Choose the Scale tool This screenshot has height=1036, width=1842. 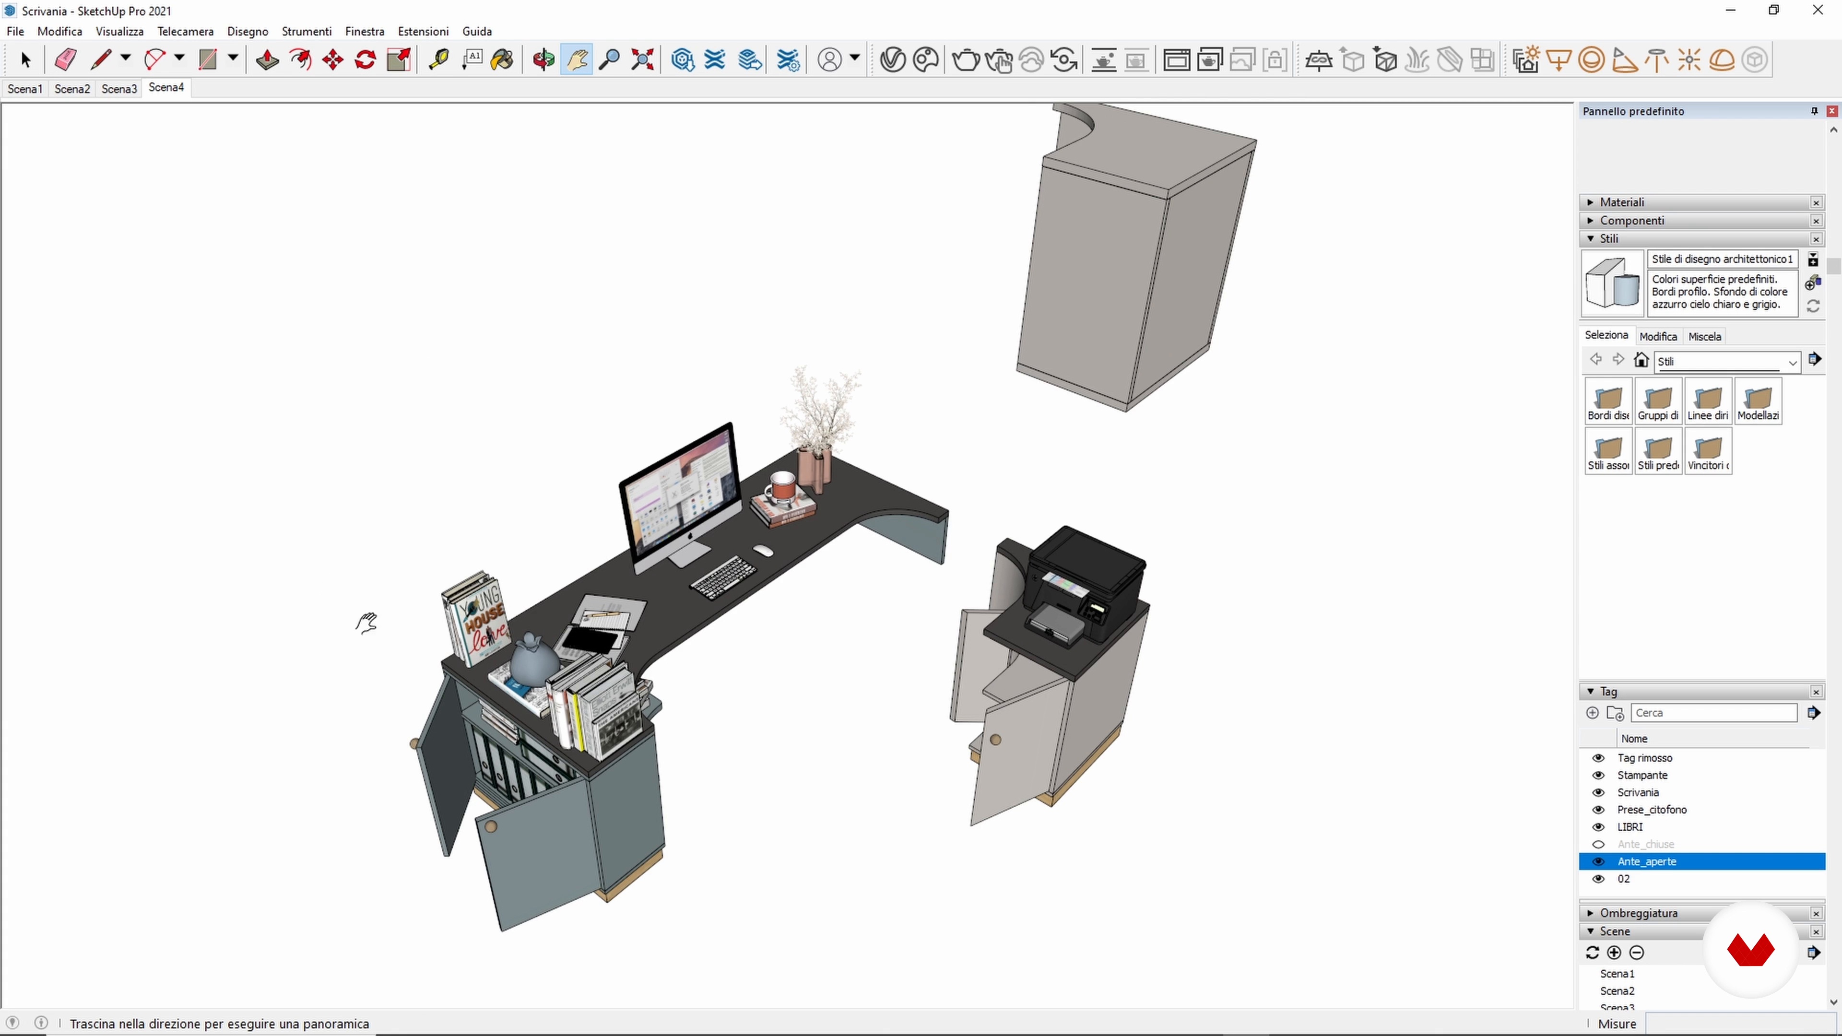(399, 60)
